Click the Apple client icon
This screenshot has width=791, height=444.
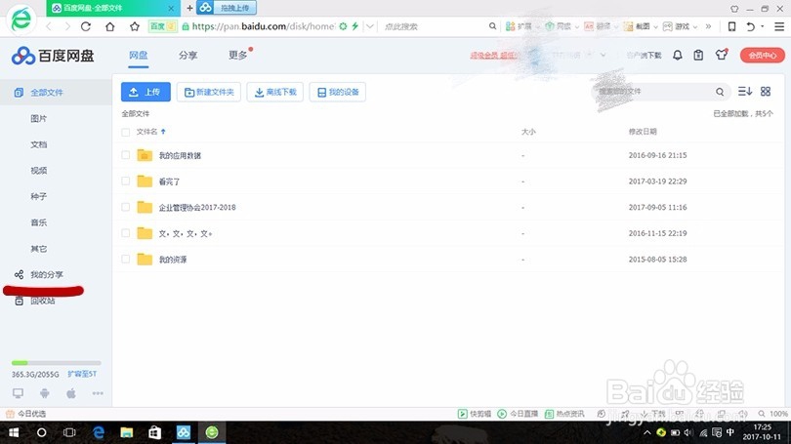pyautogui.click(x=71, y=393)
